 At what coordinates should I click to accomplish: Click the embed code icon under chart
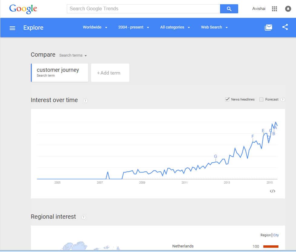(x=272, y=191)
